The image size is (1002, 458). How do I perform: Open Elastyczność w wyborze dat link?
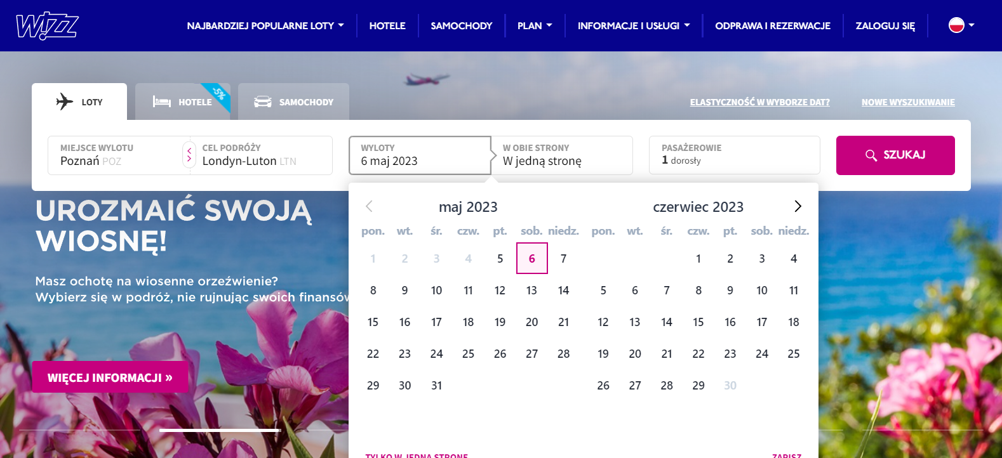759,102
